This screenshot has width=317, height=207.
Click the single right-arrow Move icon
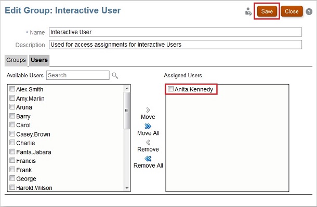[148, 110]
